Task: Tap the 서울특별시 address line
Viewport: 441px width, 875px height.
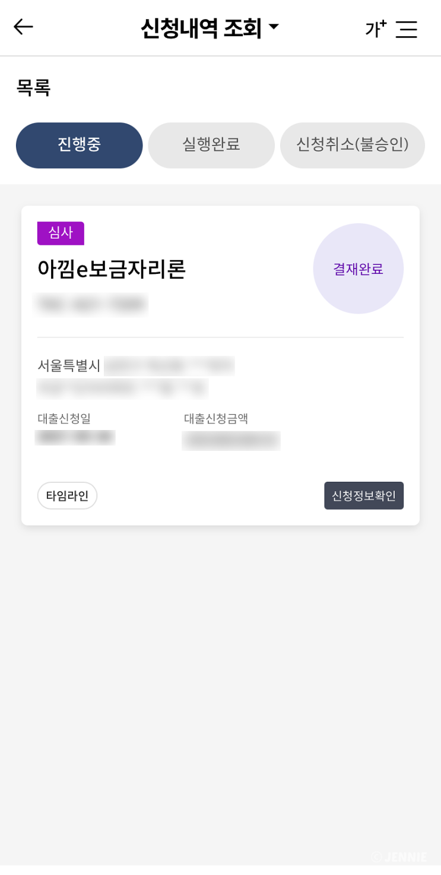Action: (69, 365)
